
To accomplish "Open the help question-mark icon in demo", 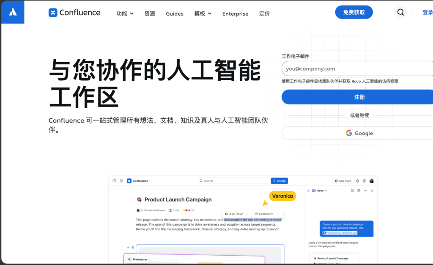I will 364,181.
